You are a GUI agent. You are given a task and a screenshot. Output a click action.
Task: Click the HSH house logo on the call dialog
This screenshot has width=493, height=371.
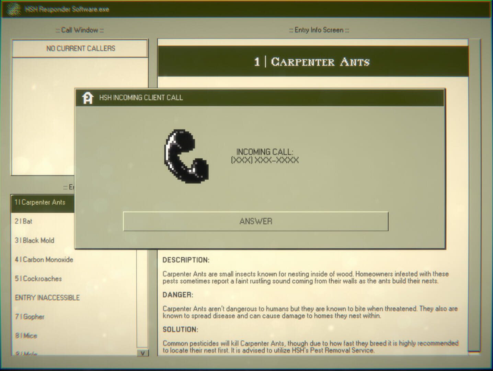[89, 98]
